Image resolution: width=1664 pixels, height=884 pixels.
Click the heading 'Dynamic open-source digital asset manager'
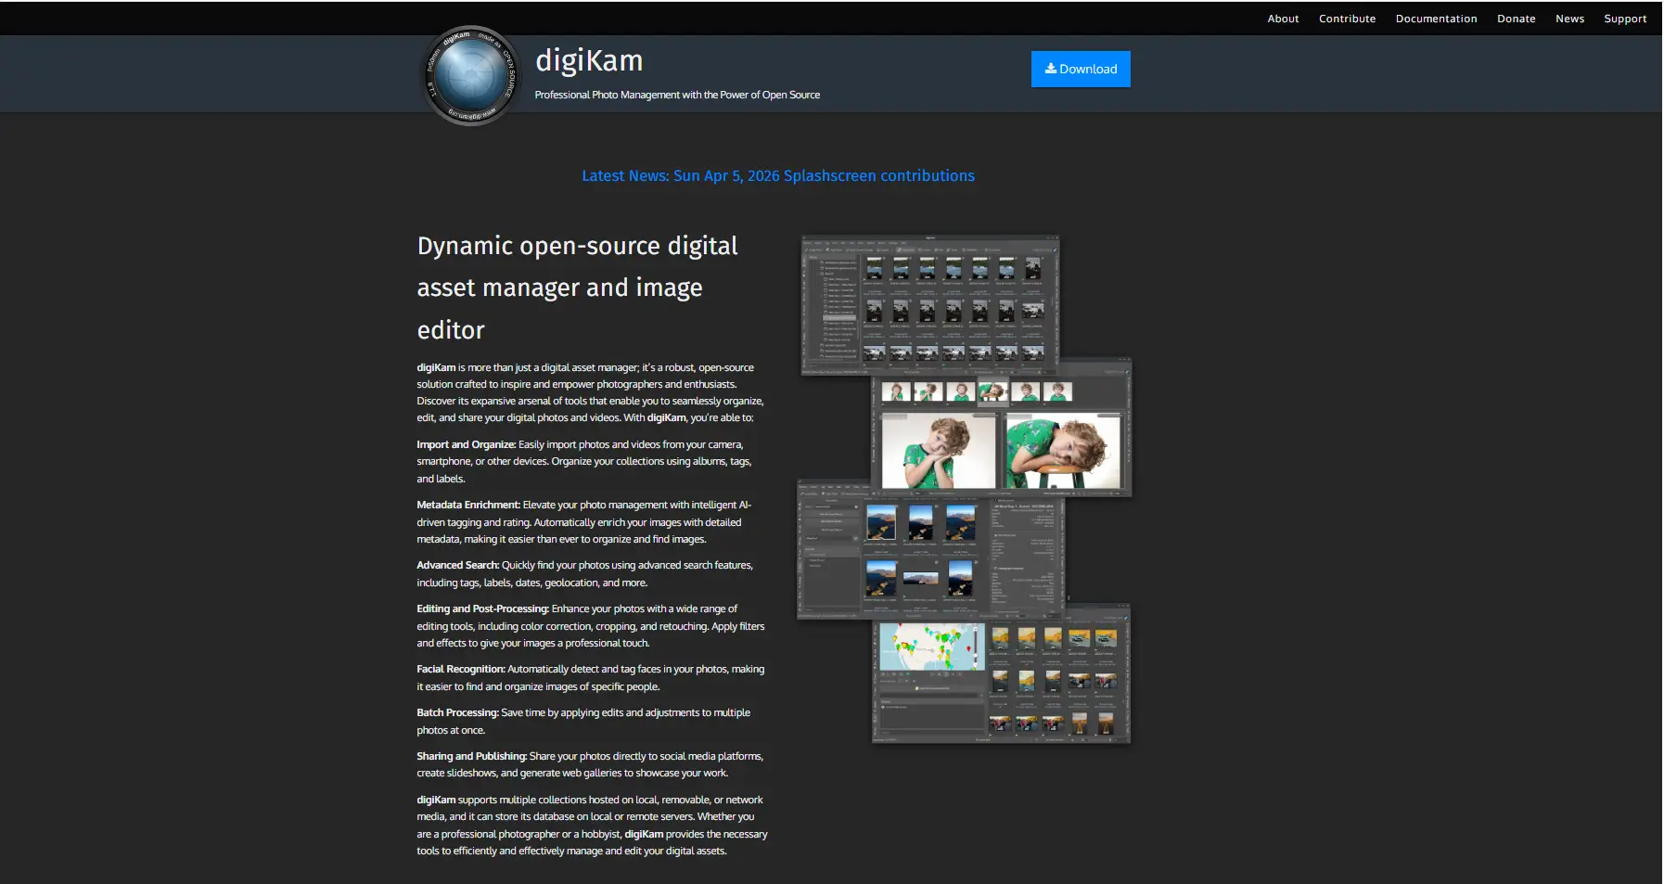pos(577,288)
